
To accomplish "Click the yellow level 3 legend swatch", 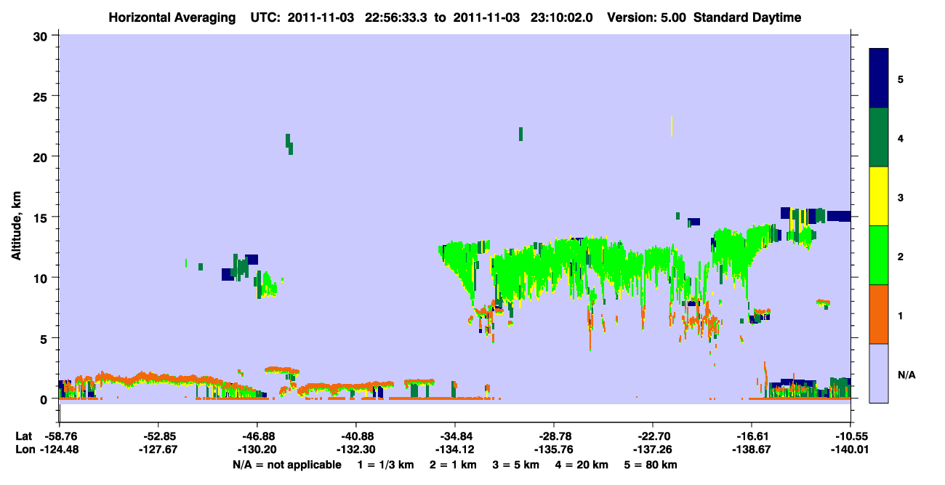I will coord(879,196).
